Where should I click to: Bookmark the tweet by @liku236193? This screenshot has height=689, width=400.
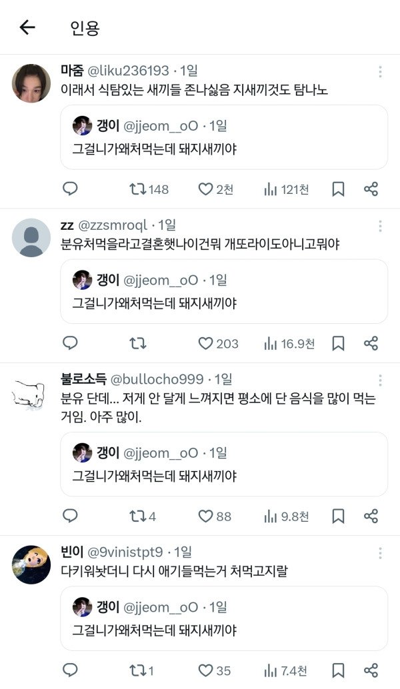click(x=338, y=189)
